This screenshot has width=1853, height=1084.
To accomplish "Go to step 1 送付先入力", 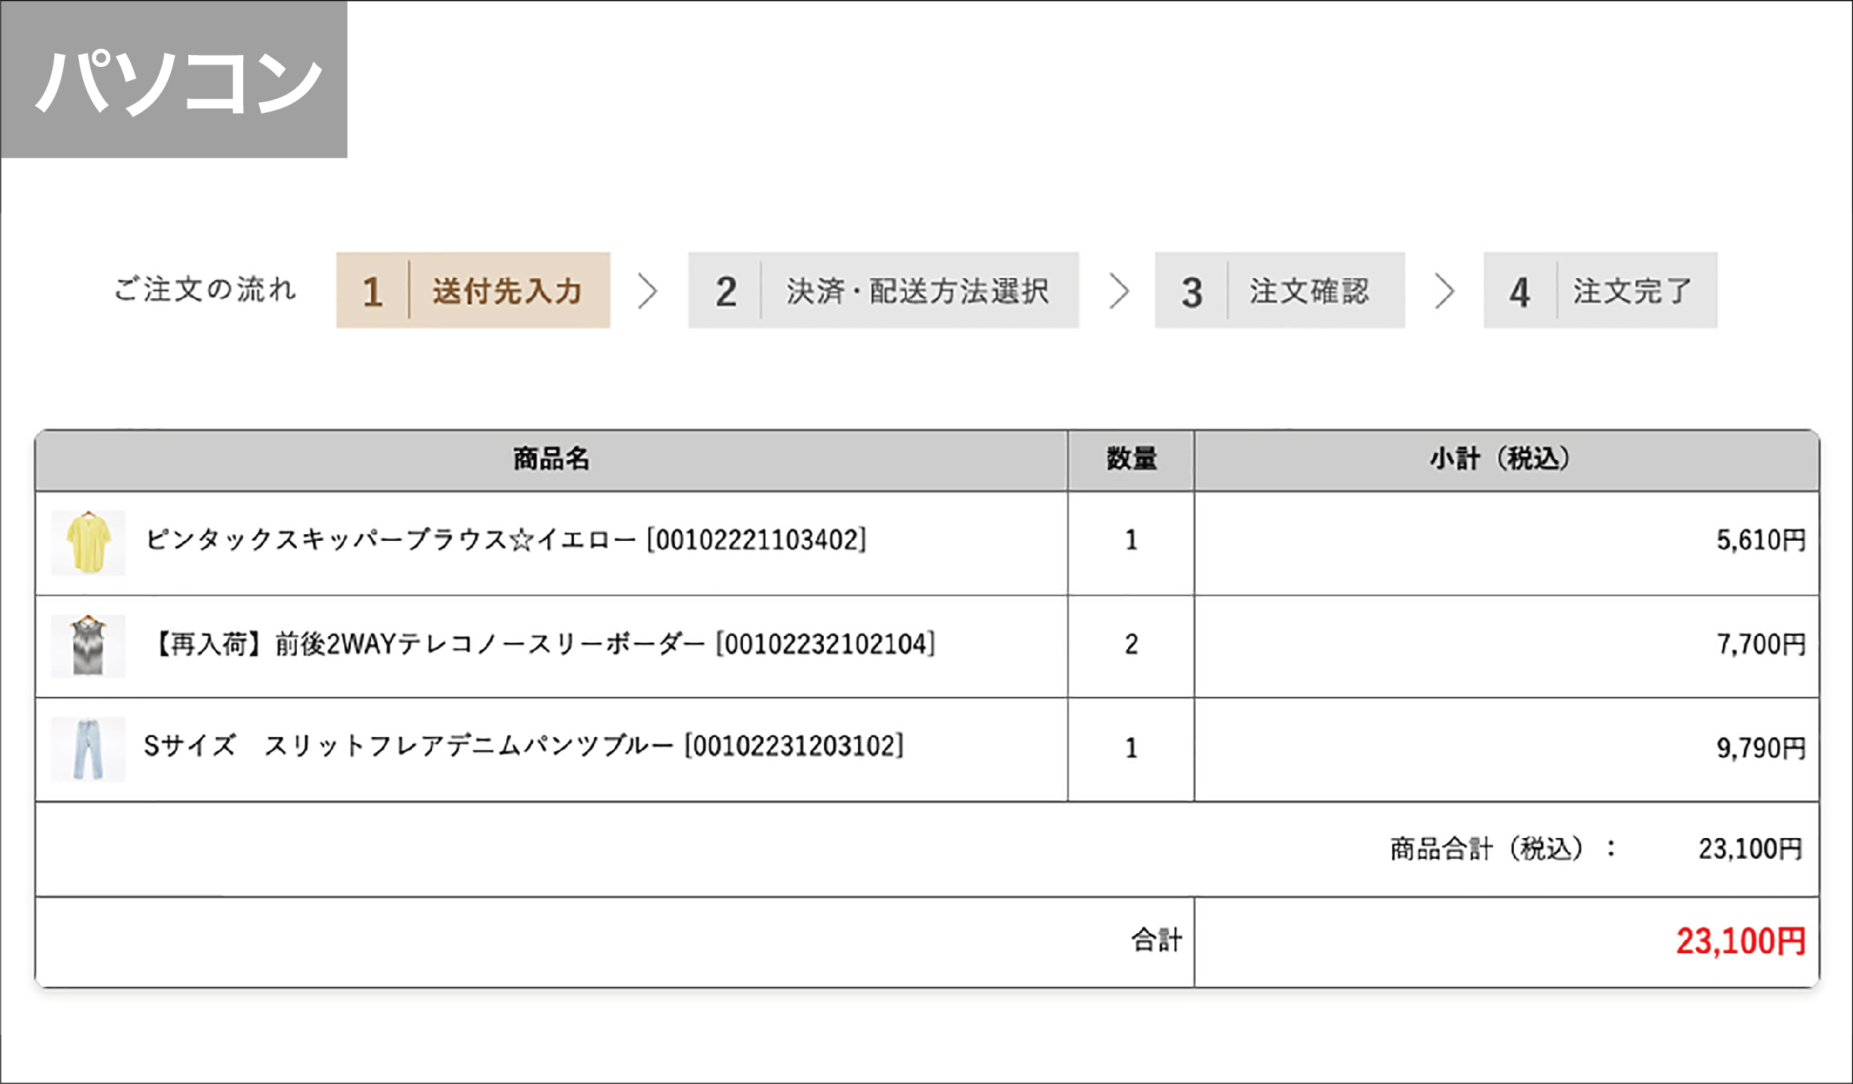I will click(473, 290).
